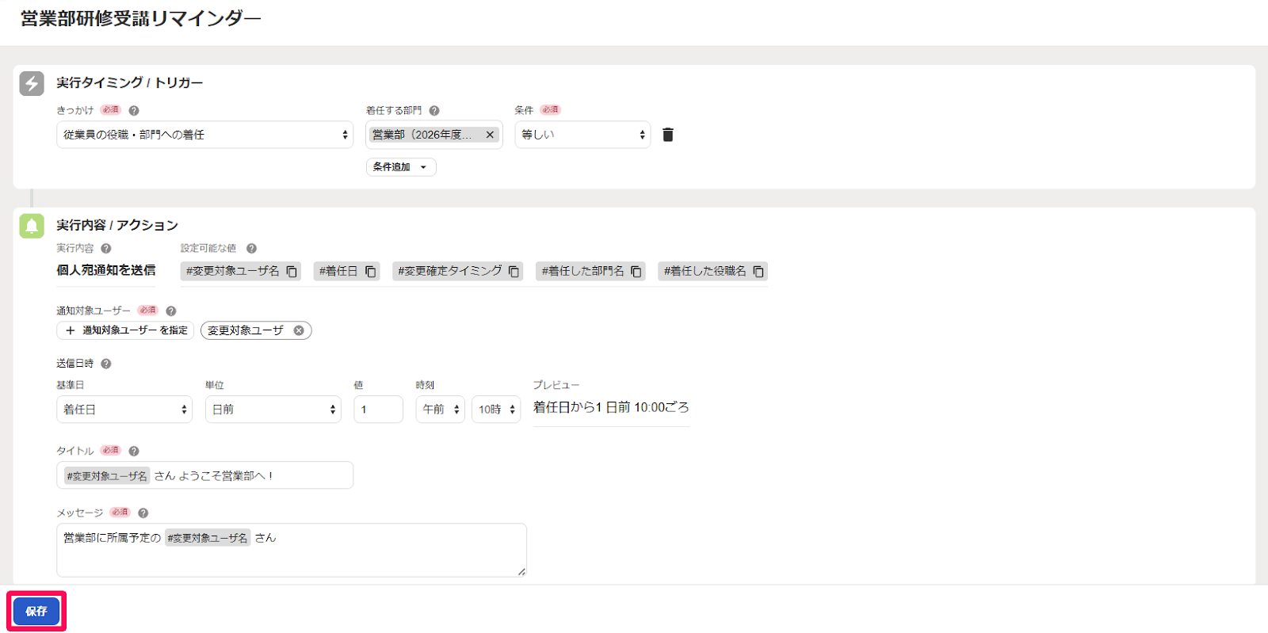The image size is (1268, 633).
Task: Click help icon next to タイトル
Action: pyautogui.click(x=134, y=452)
